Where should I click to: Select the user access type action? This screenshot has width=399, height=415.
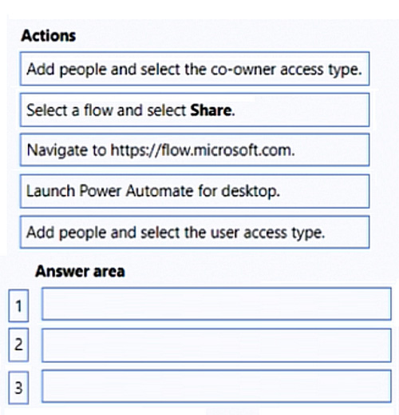pos(195,232)
